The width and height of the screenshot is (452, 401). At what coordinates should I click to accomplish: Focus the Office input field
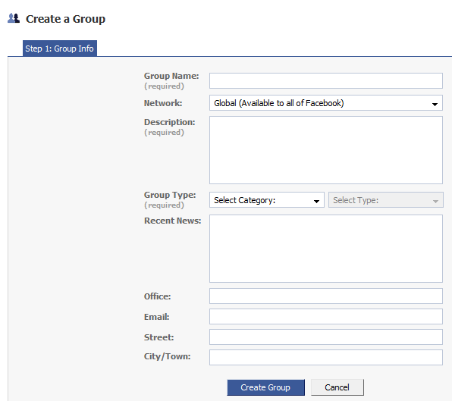(x=326, y=296)
